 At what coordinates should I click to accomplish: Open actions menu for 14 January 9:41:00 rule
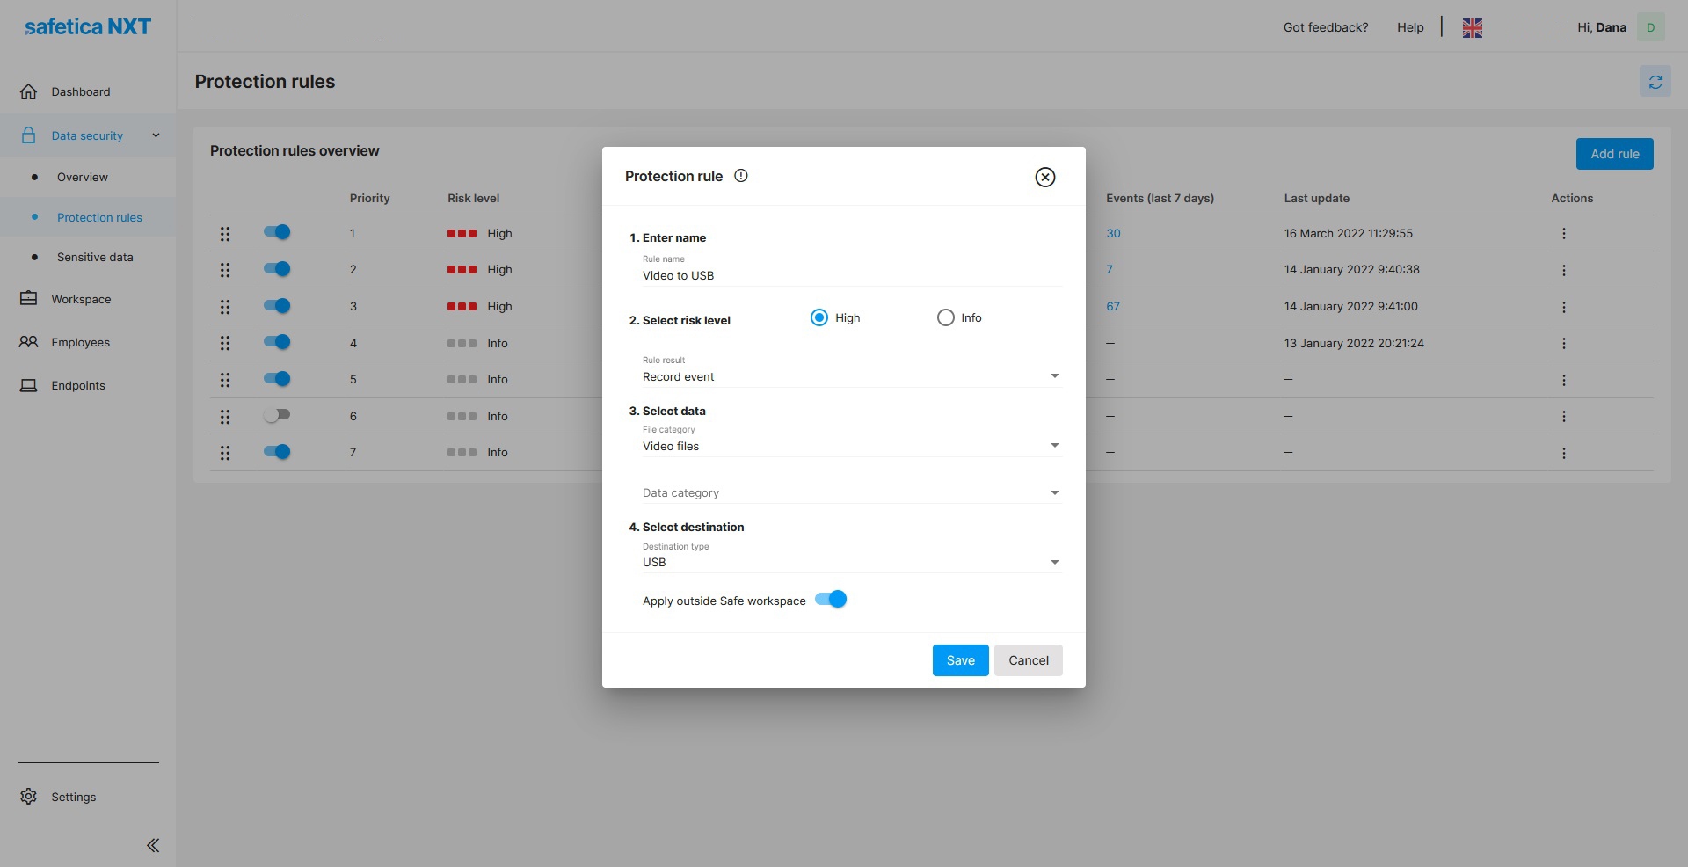pos(1563,307)
